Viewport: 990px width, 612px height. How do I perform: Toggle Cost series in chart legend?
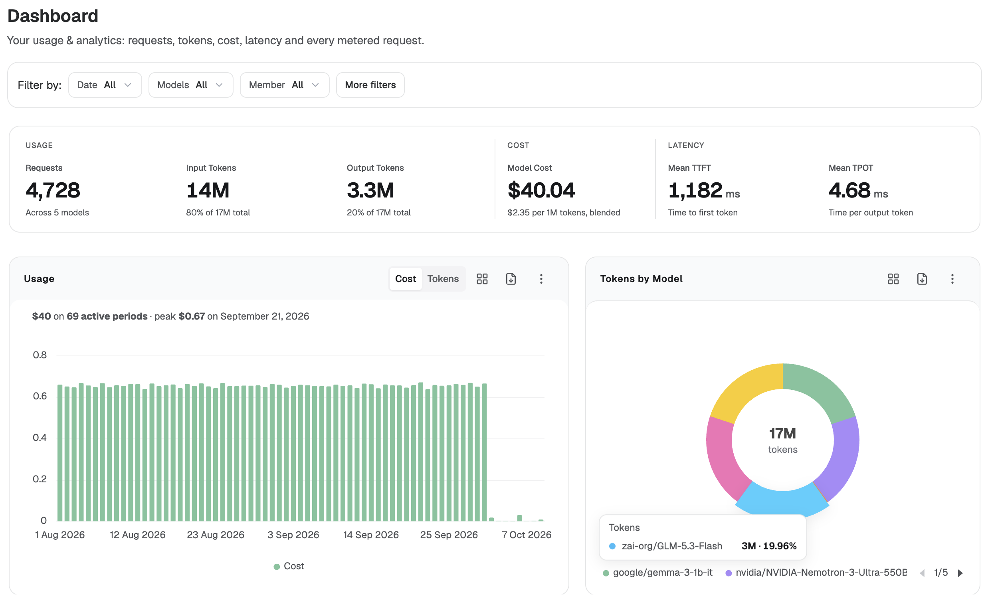pos(289,566)
